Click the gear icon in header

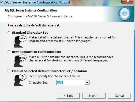coord(125,14)
